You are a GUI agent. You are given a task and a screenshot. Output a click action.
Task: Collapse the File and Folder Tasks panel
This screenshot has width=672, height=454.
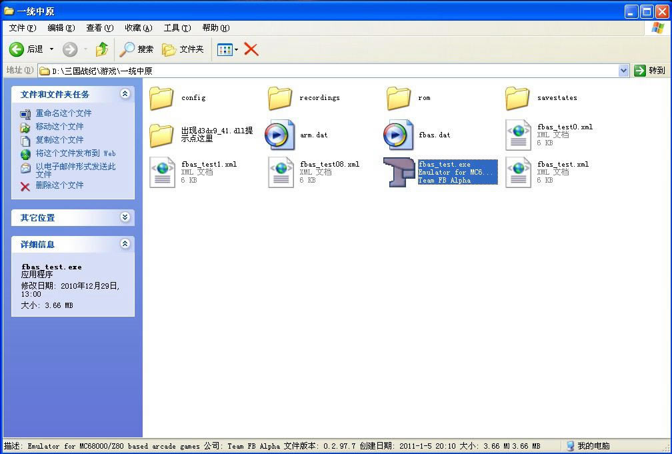[x=125, y=94]
